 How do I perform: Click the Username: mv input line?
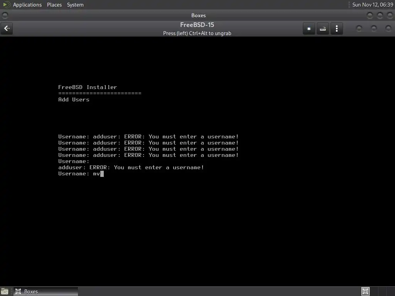(x=81, y=174)
